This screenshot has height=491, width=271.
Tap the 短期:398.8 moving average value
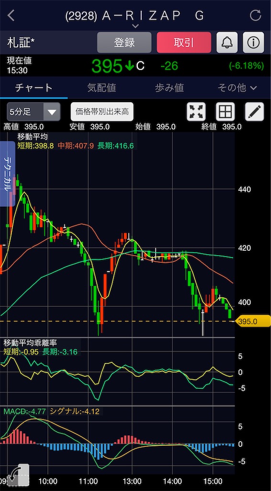(36, 146)
